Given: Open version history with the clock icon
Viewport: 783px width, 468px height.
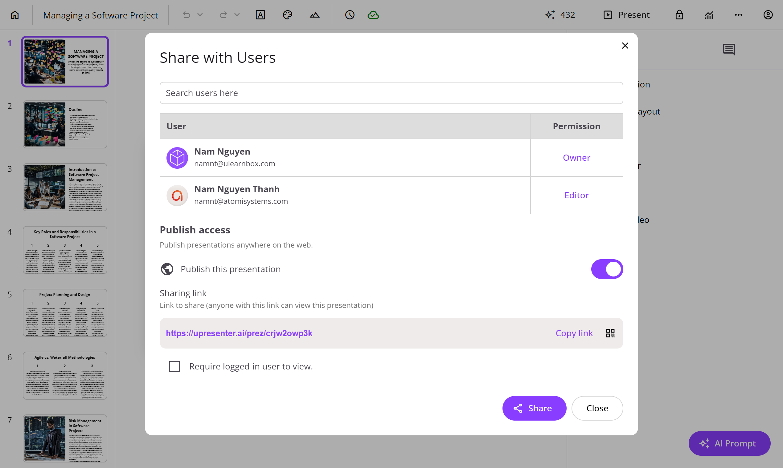Looking at the screenshot, I should click(350, 14).
